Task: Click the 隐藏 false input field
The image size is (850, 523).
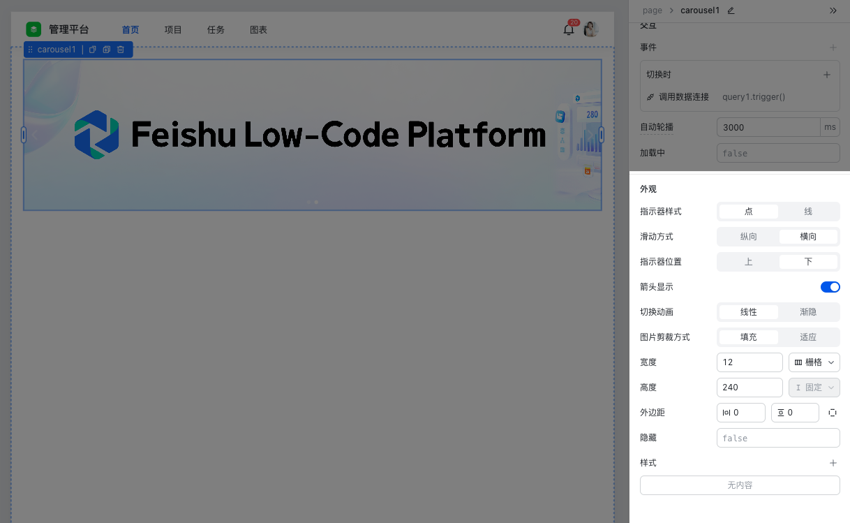Action: [778, 438]
